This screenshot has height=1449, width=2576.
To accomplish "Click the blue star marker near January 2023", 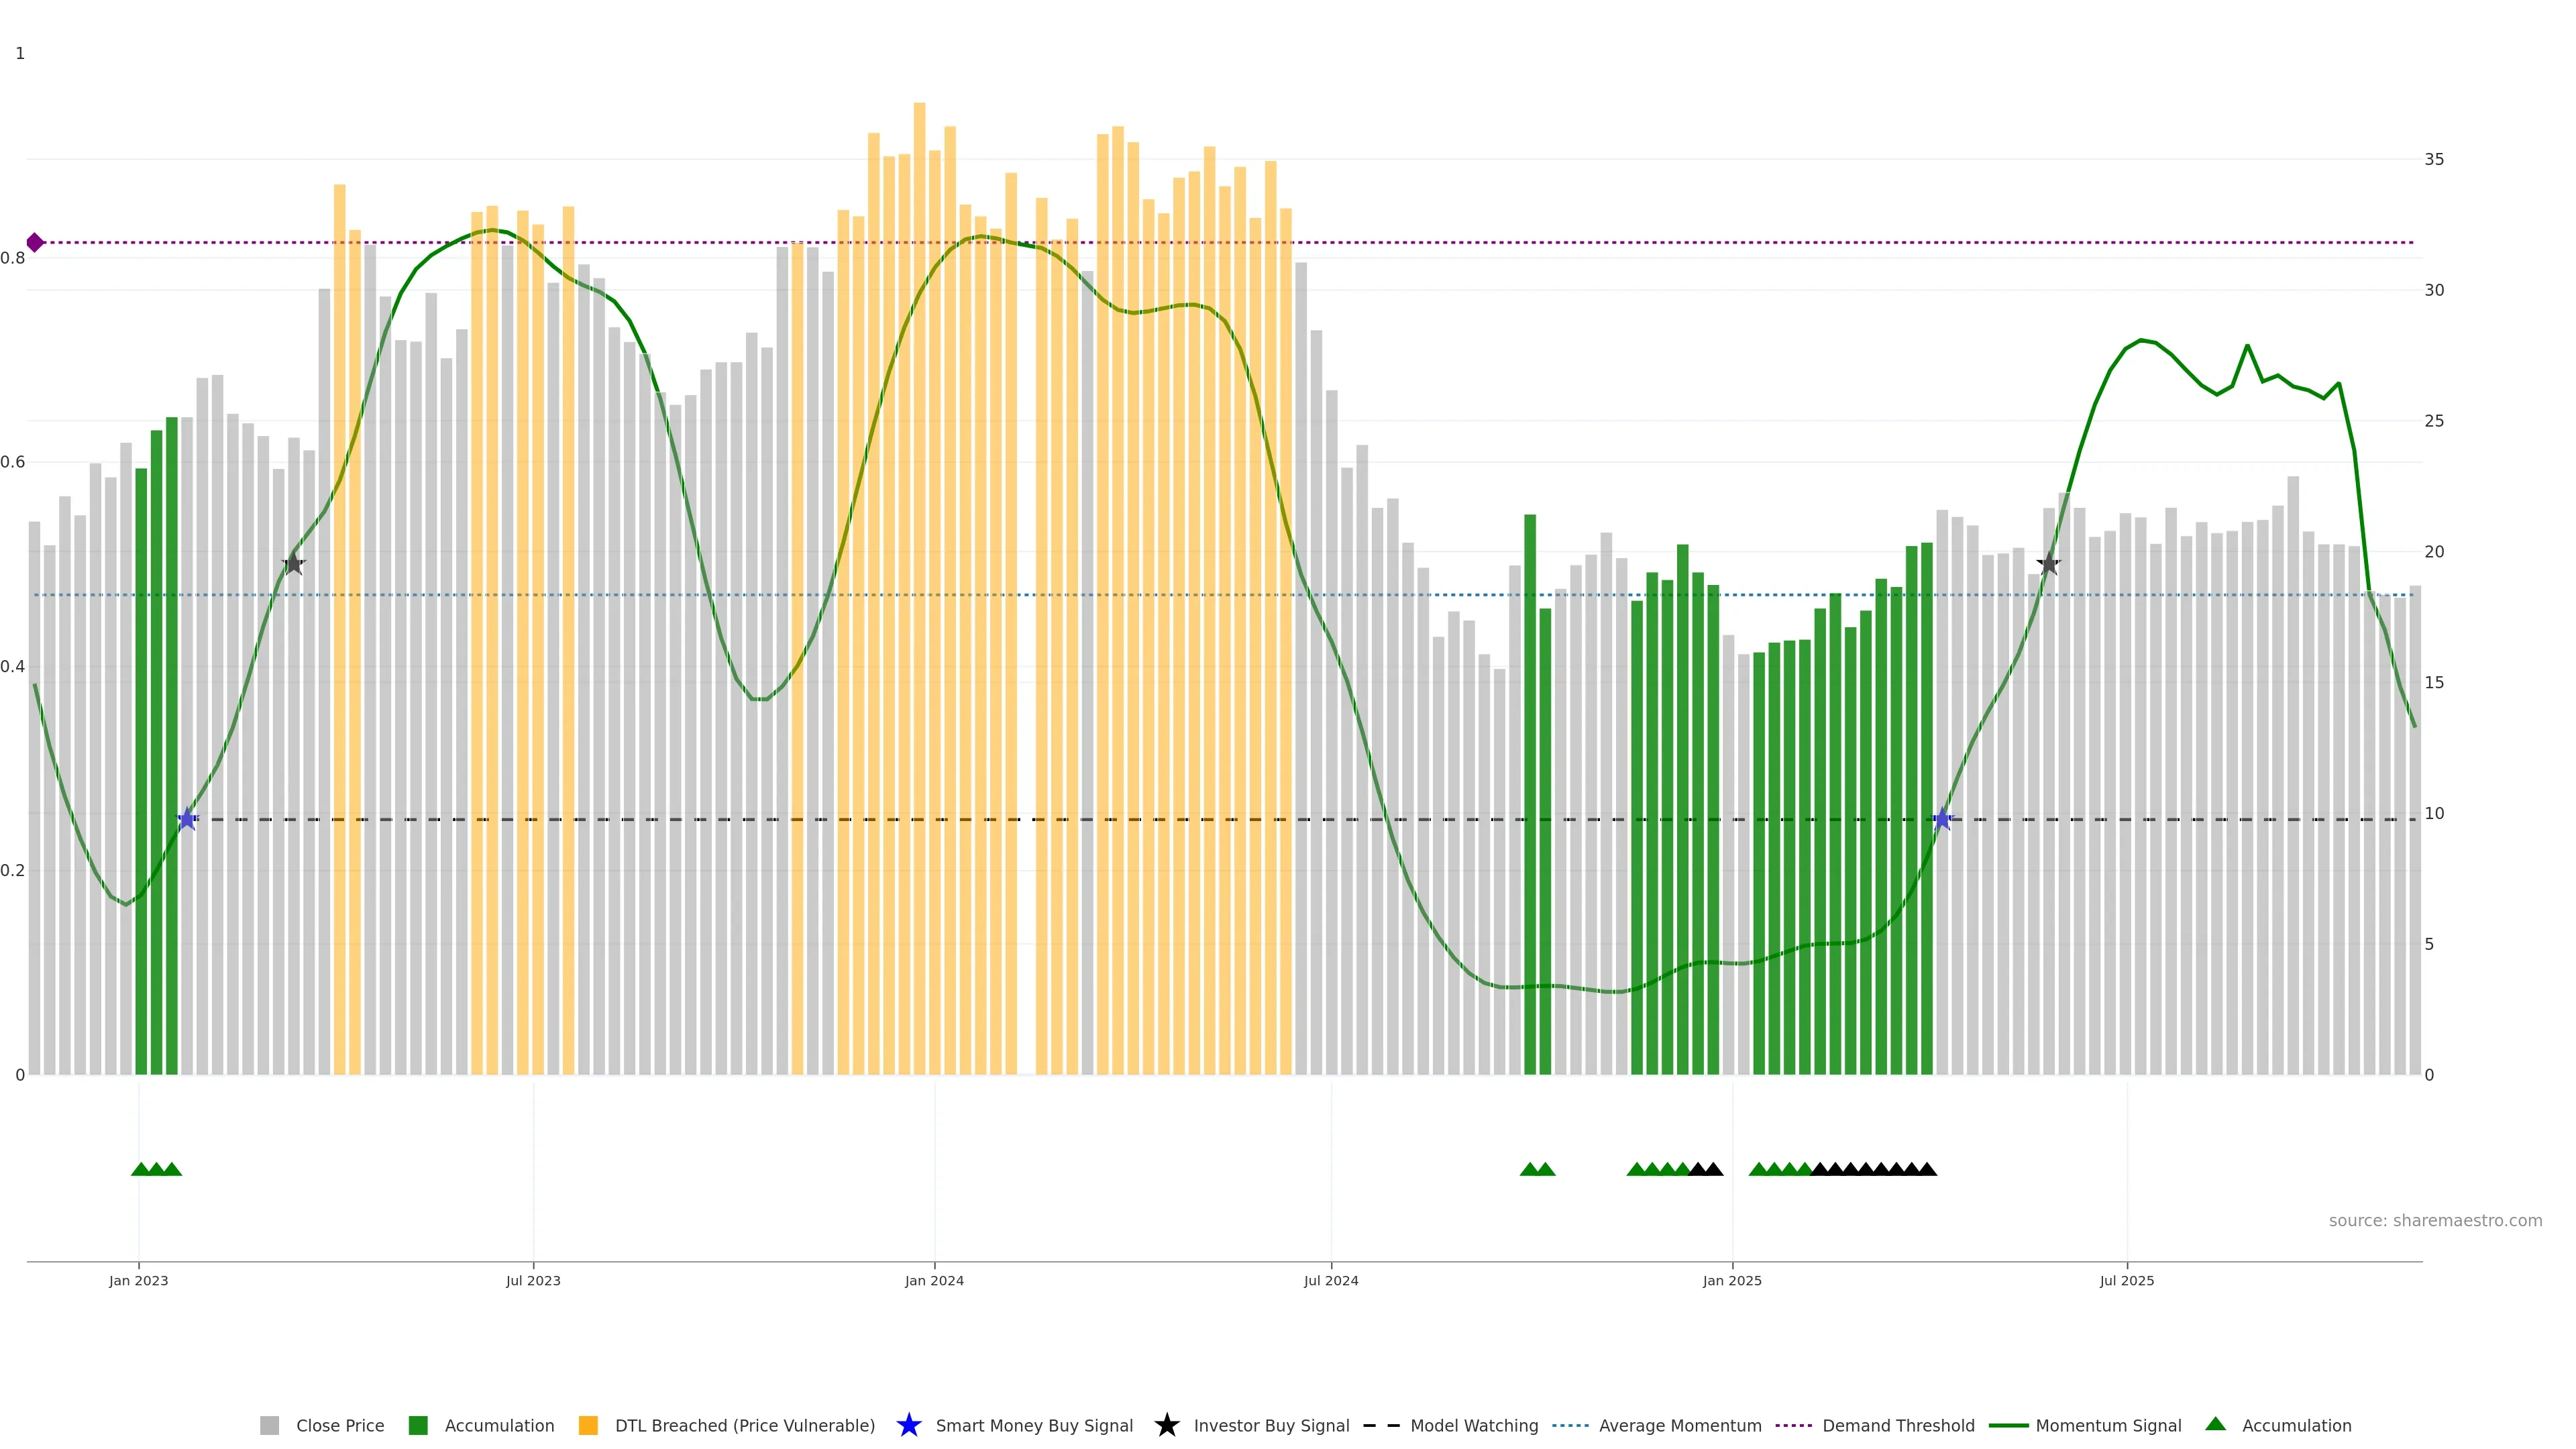I will (x=187, y=819).
